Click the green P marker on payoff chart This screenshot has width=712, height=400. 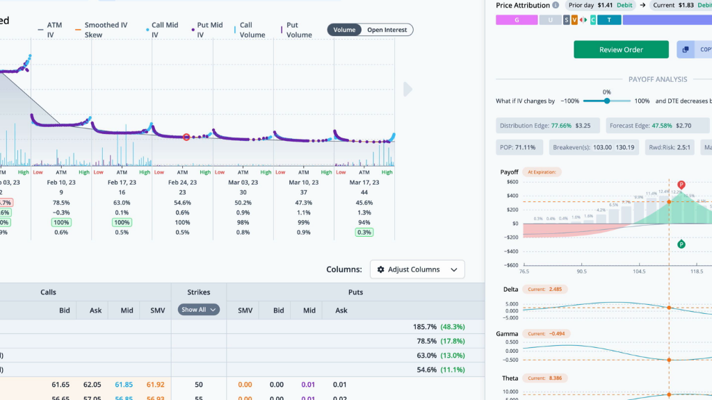point(681,244)
